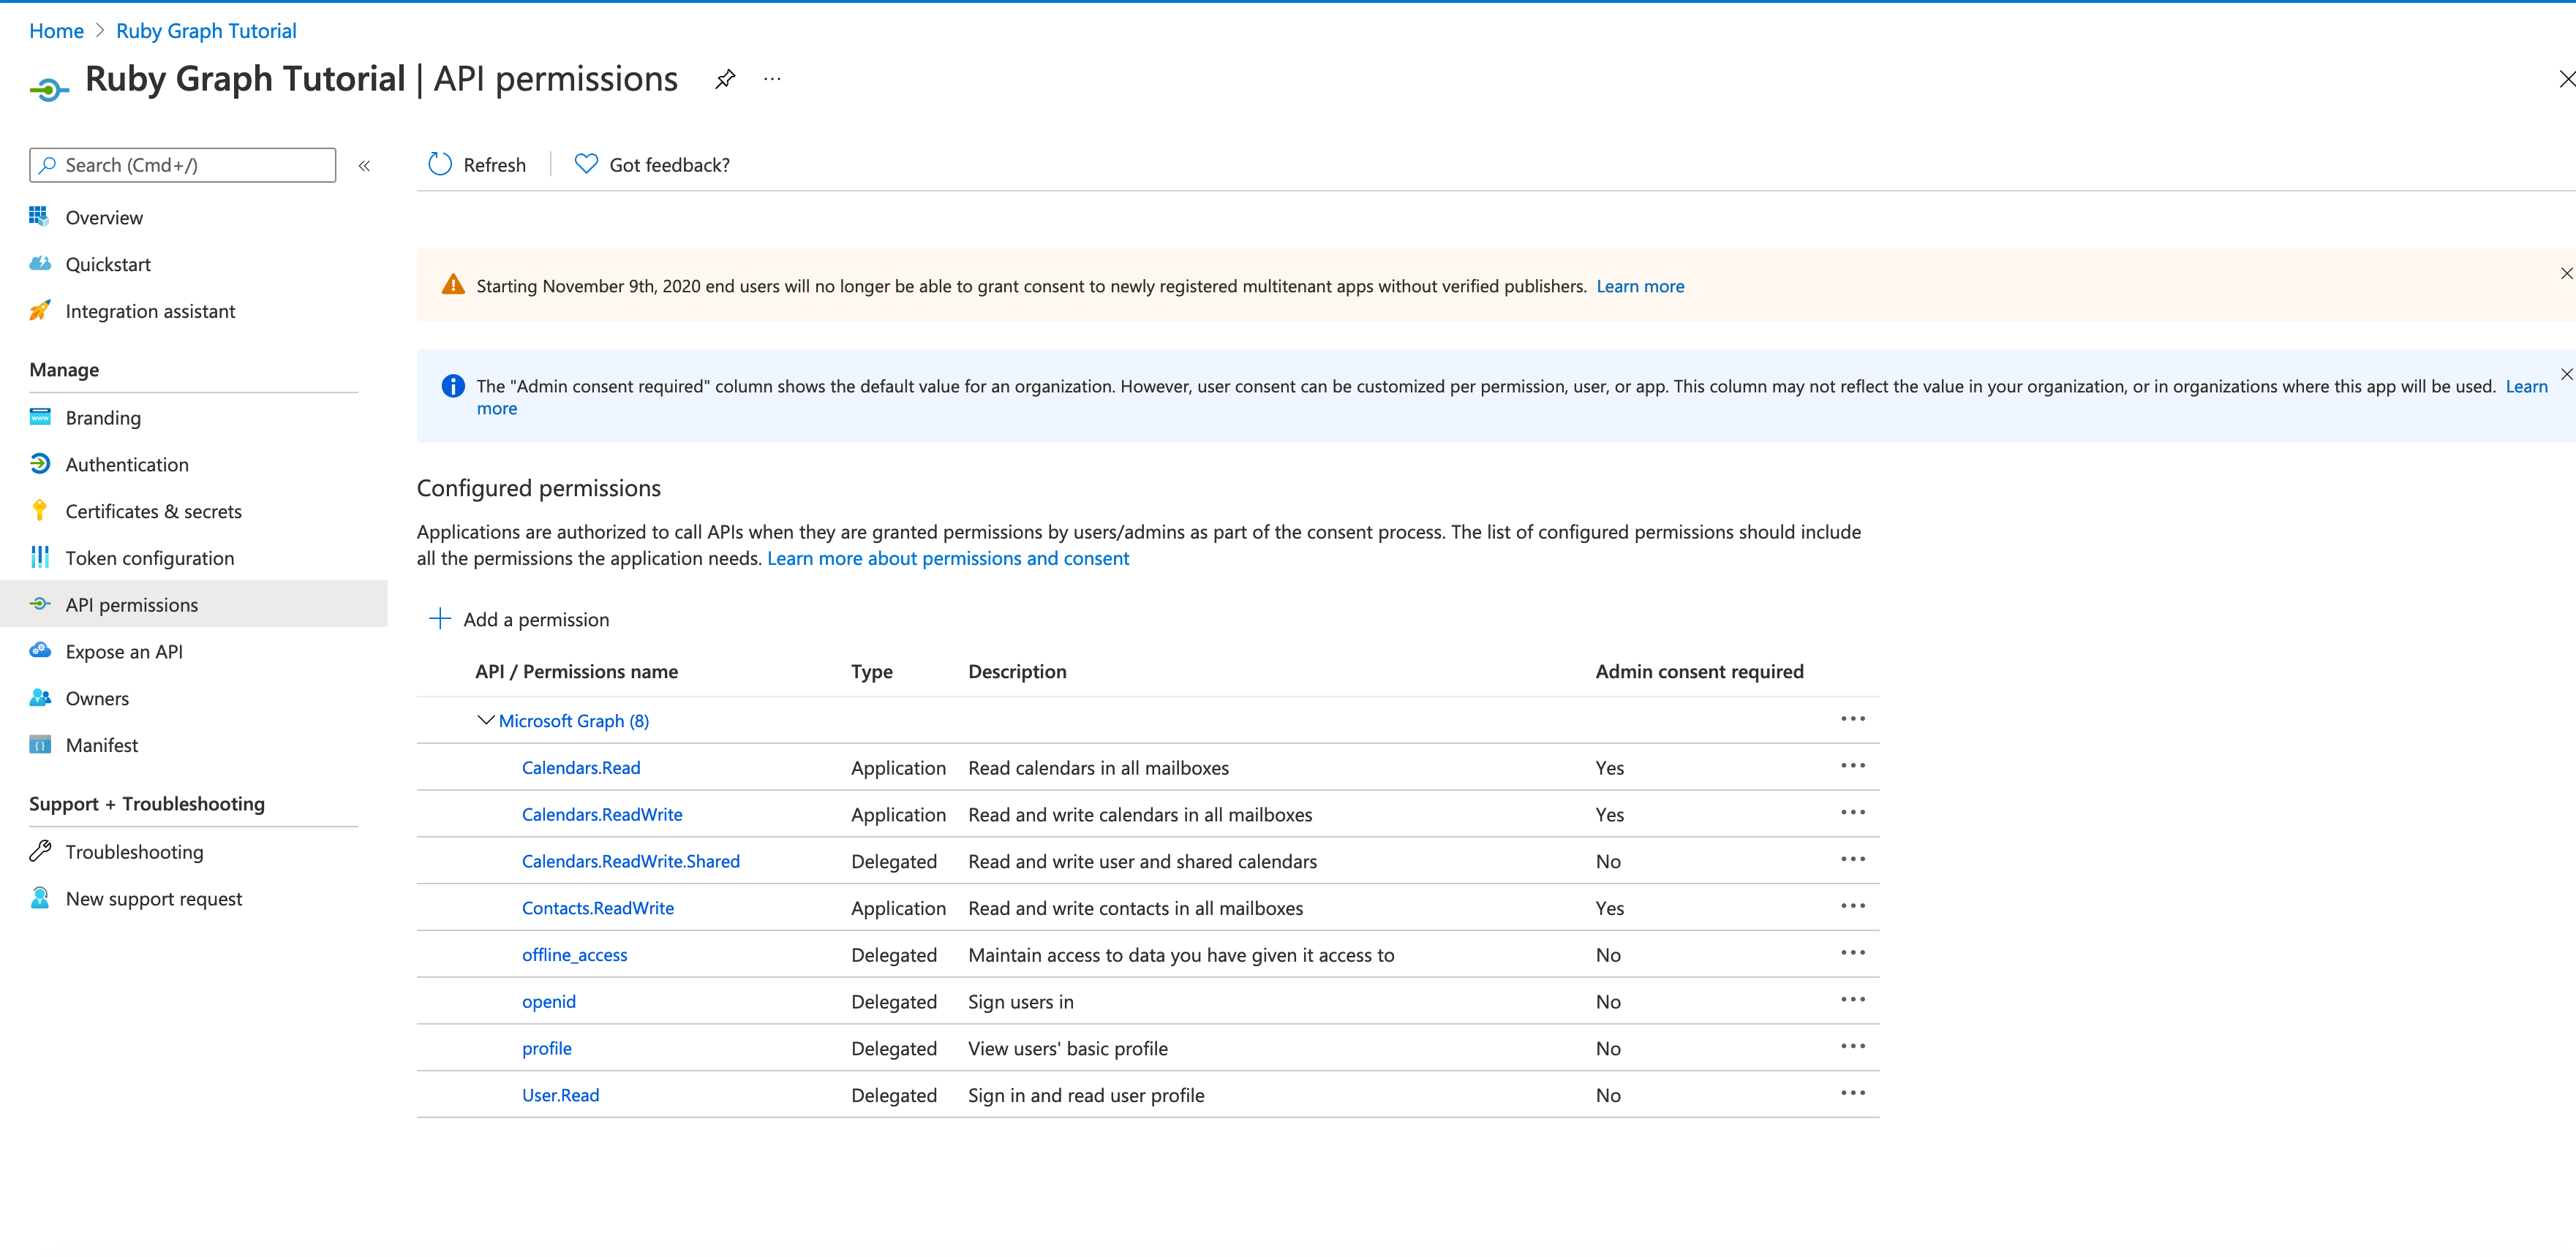Click the Got feedback? button label
Viewport: 2576px width, 1257px height.
pyautogui.click(x=669, y=165)
